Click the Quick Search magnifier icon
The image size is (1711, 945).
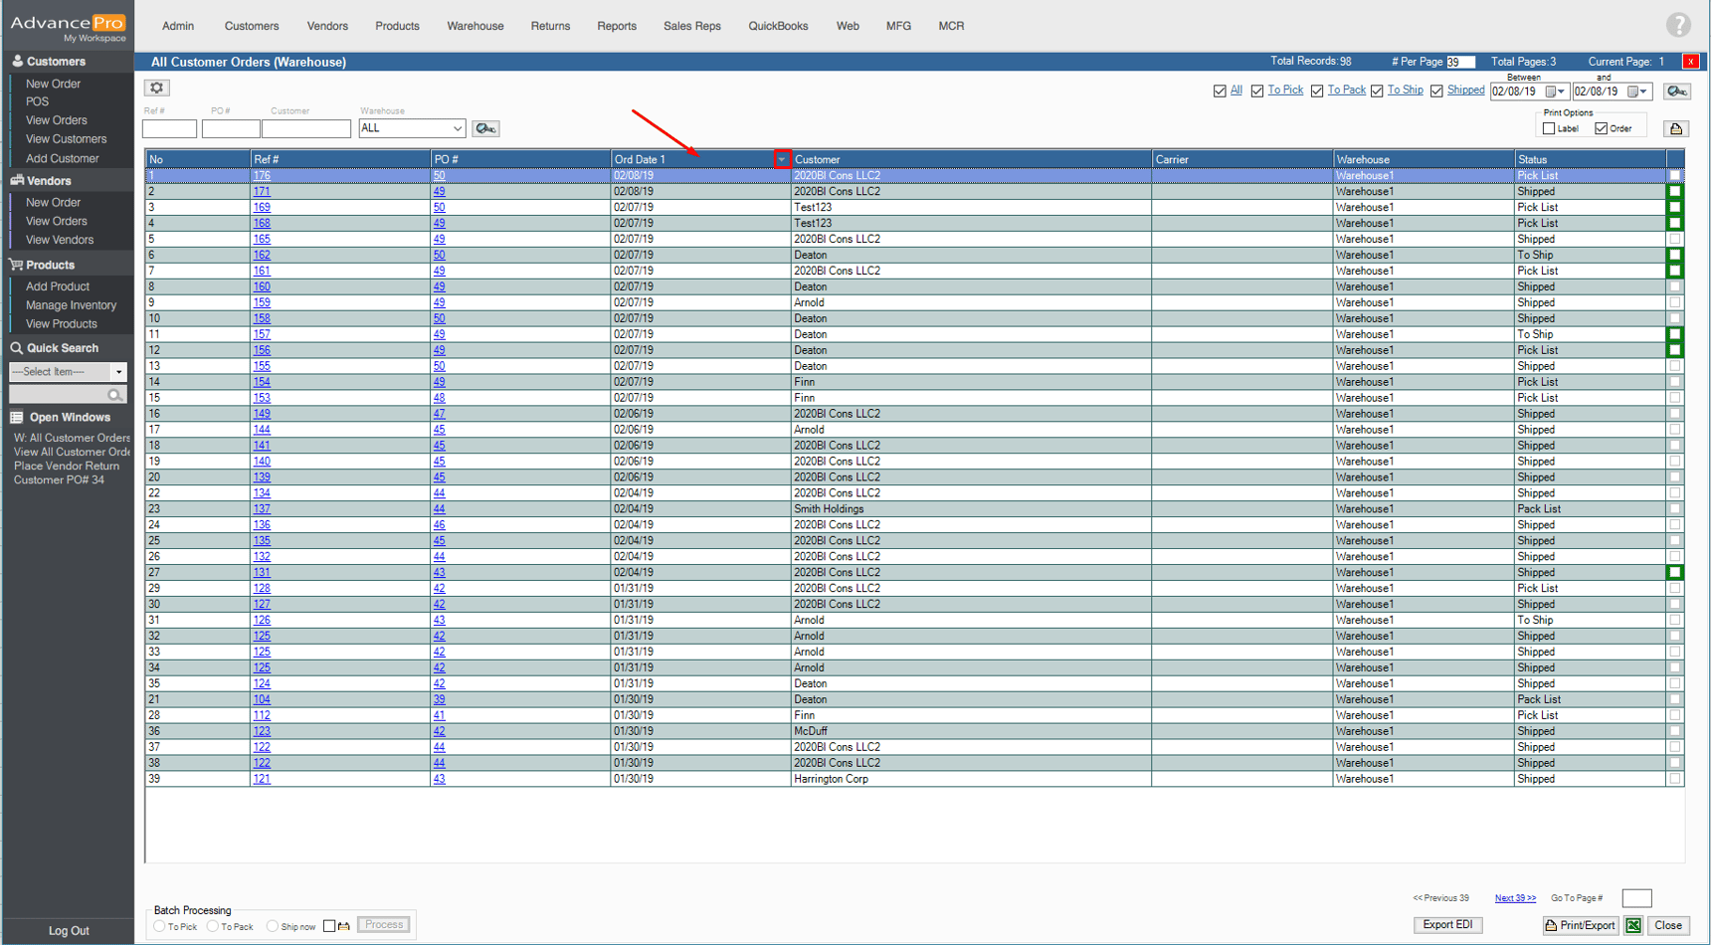(115, 395)
